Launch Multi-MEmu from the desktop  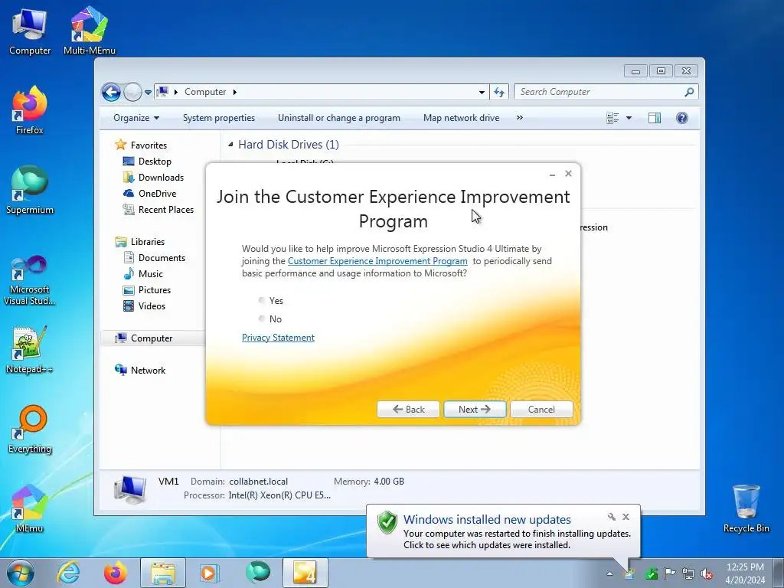tap(90, 31)
